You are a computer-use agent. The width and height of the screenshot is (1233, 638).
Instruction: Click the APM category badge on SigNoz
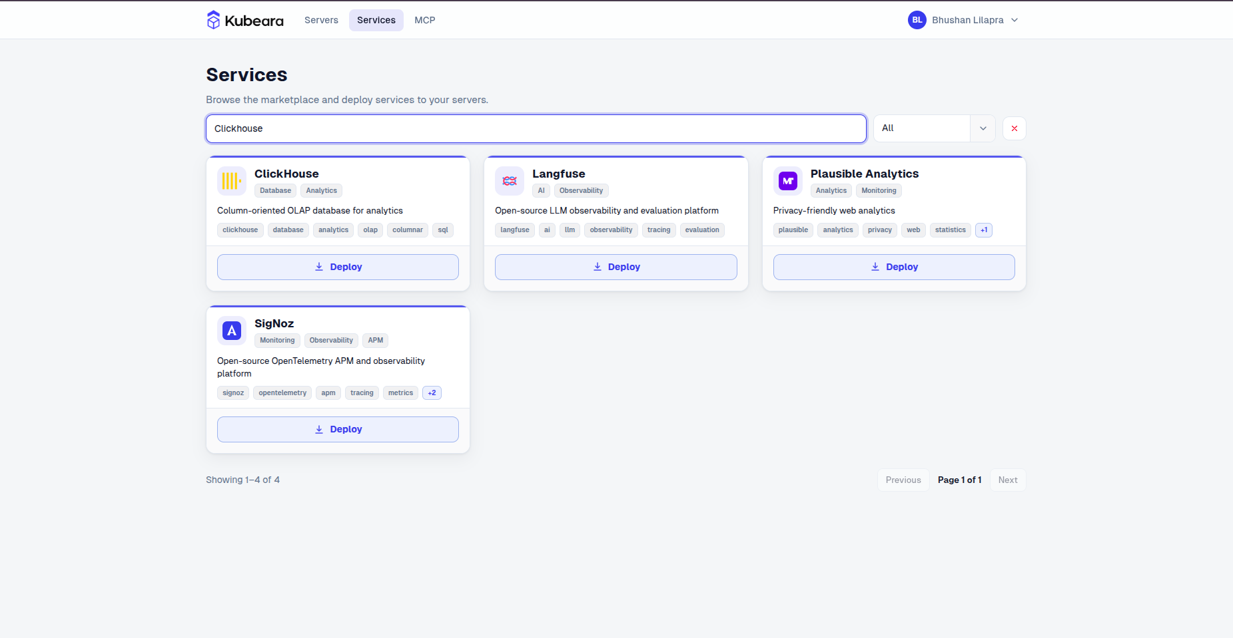[x=376, y=341]
